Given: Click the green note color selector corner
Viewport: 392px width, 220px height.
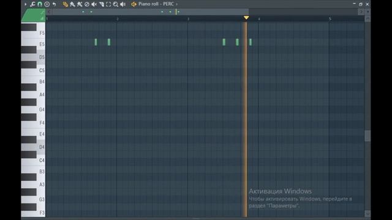Looking at the screenshot, I should pyautogui.click(x=33, y=15).
